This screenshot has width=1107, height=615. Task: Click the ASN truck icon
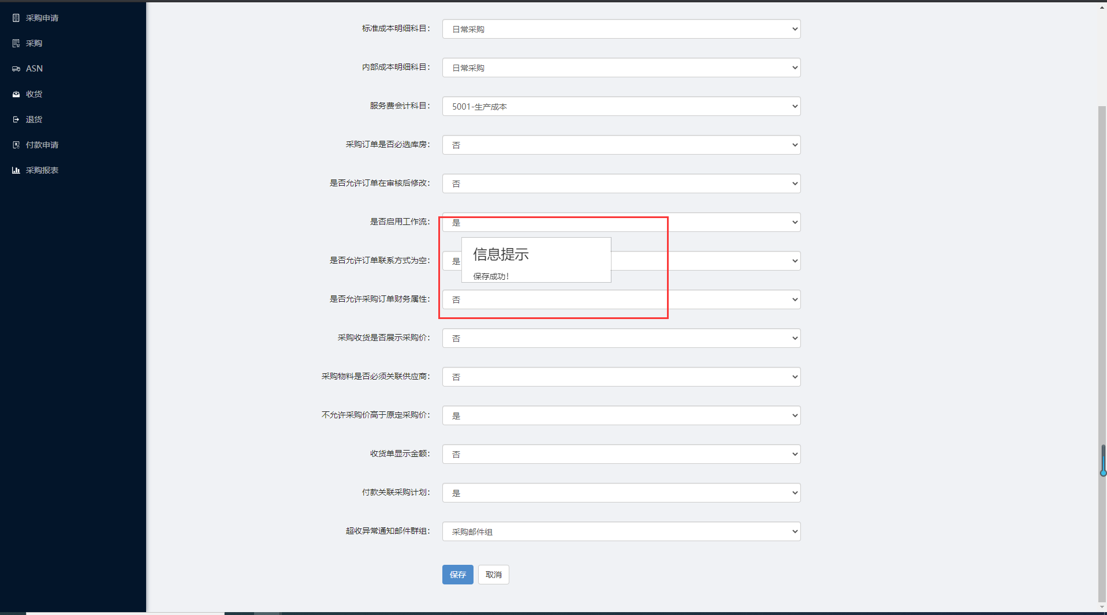pos(16,69)
